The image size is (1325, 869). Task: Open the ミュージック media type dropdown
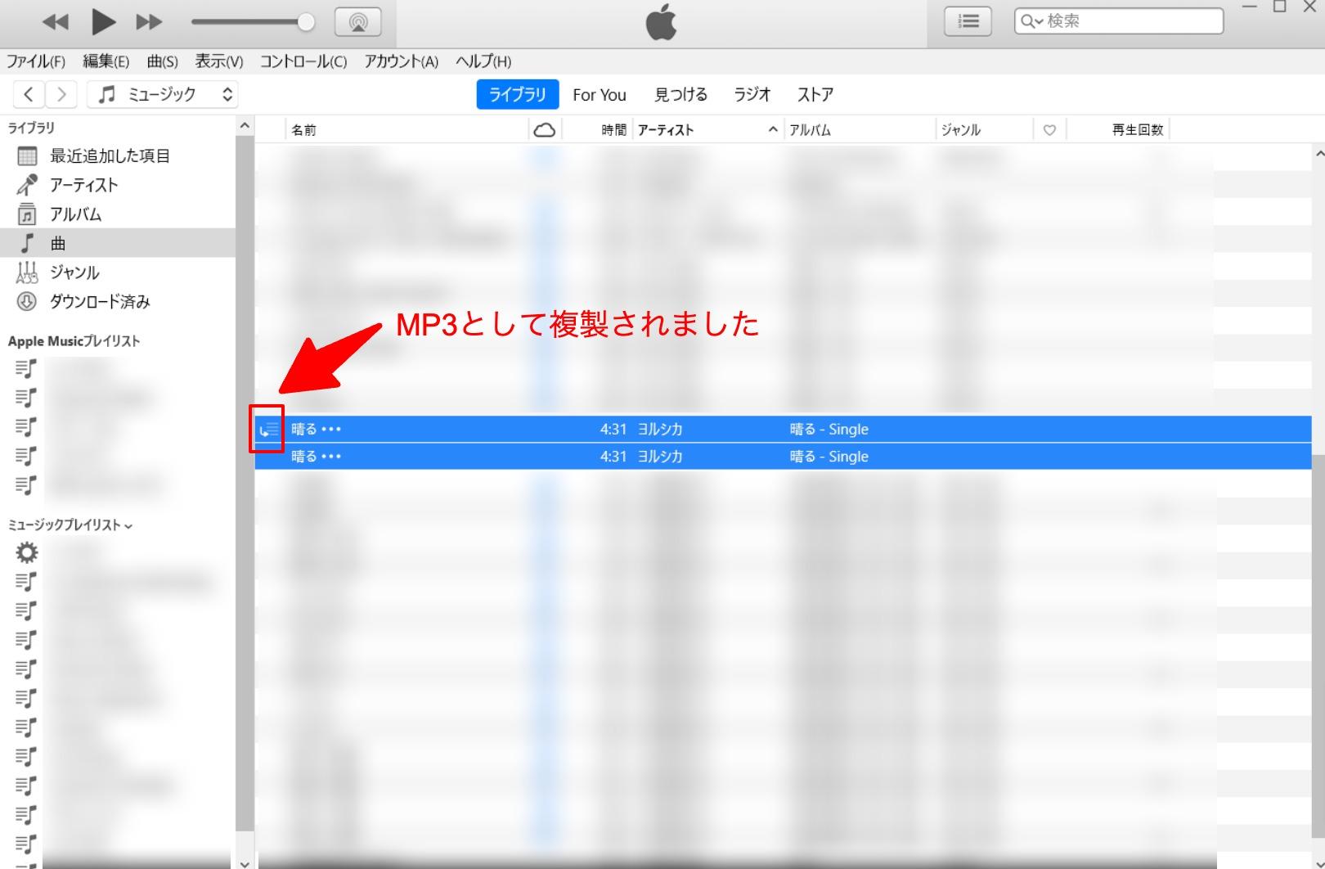163,94
